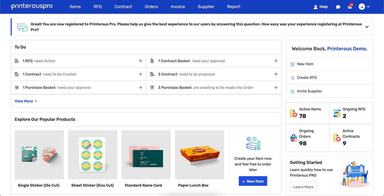This screenshot has height=196, width=384.
Task: Click the Learn More button
Action: 303,187
